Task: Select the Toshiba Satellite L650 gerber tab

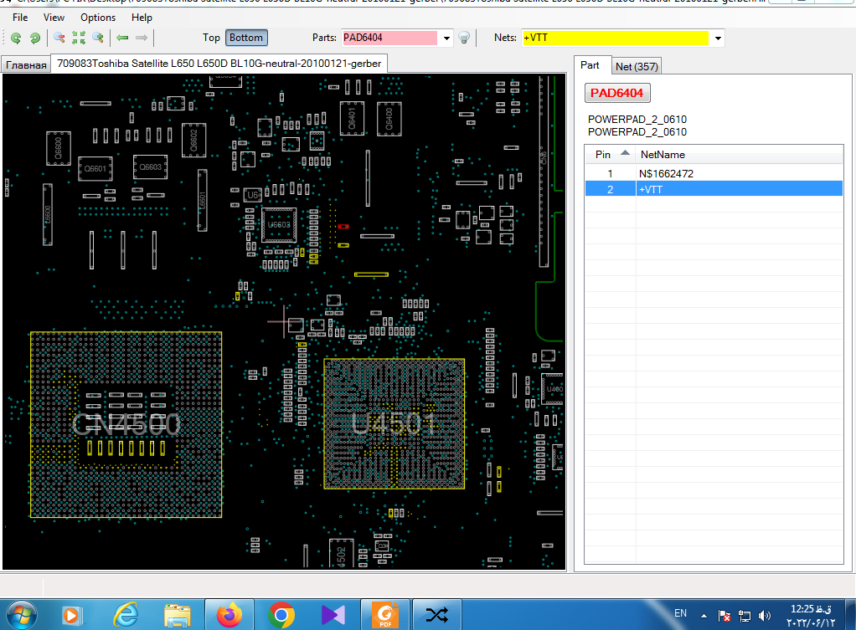Action: (219, 64)
